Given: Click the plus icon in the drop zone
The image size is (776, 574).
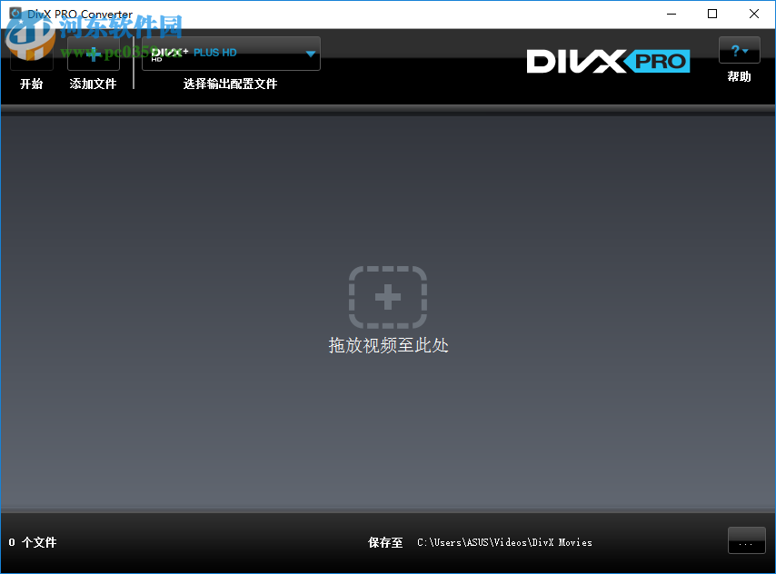Looking at the screenshot, I should tap(388, 297).
